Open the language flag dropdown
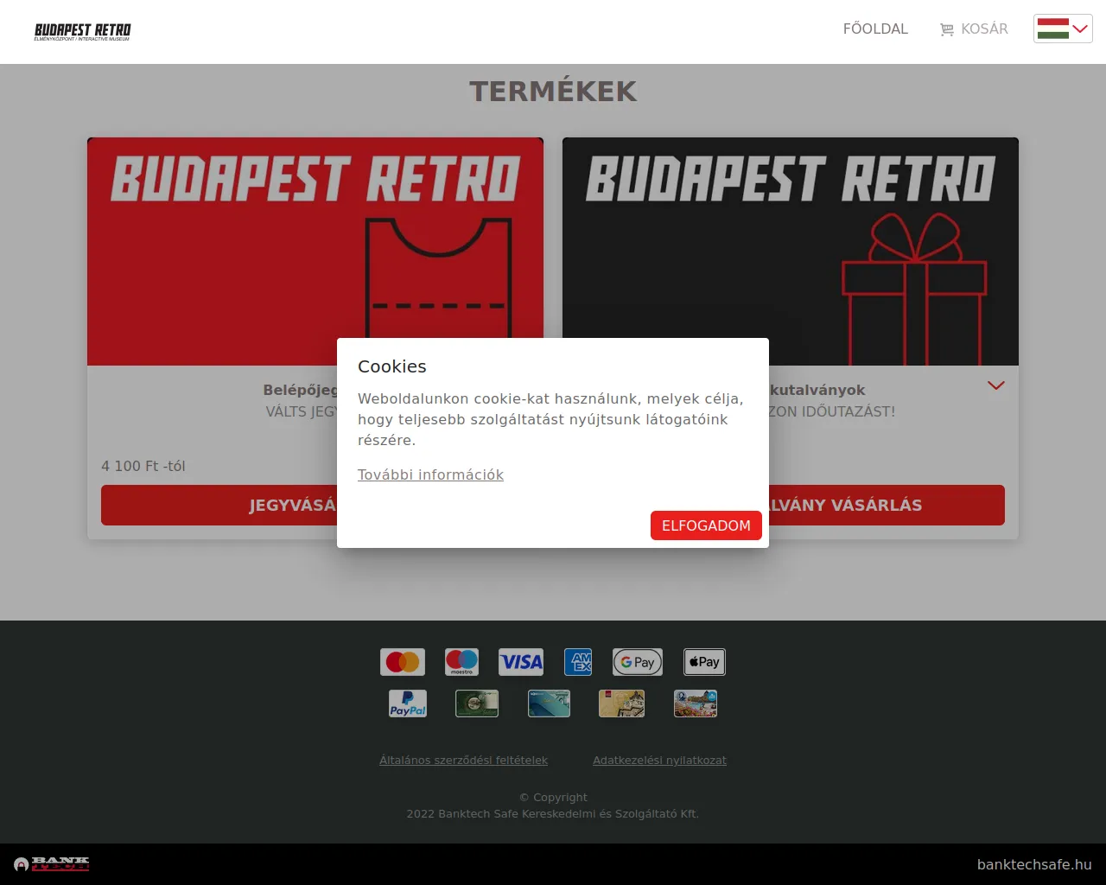The width and height of the screenshot is (1106, 885). [1062, 28]
